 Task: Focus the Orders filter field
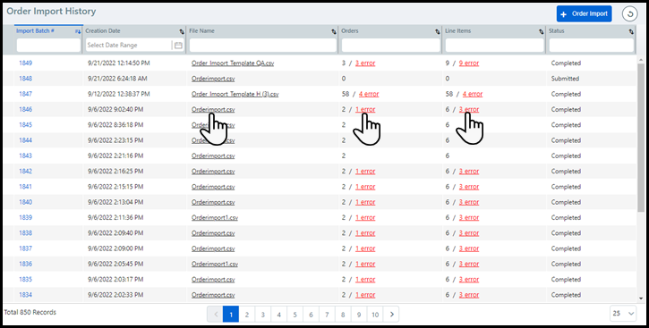click(x=390, y=46)
